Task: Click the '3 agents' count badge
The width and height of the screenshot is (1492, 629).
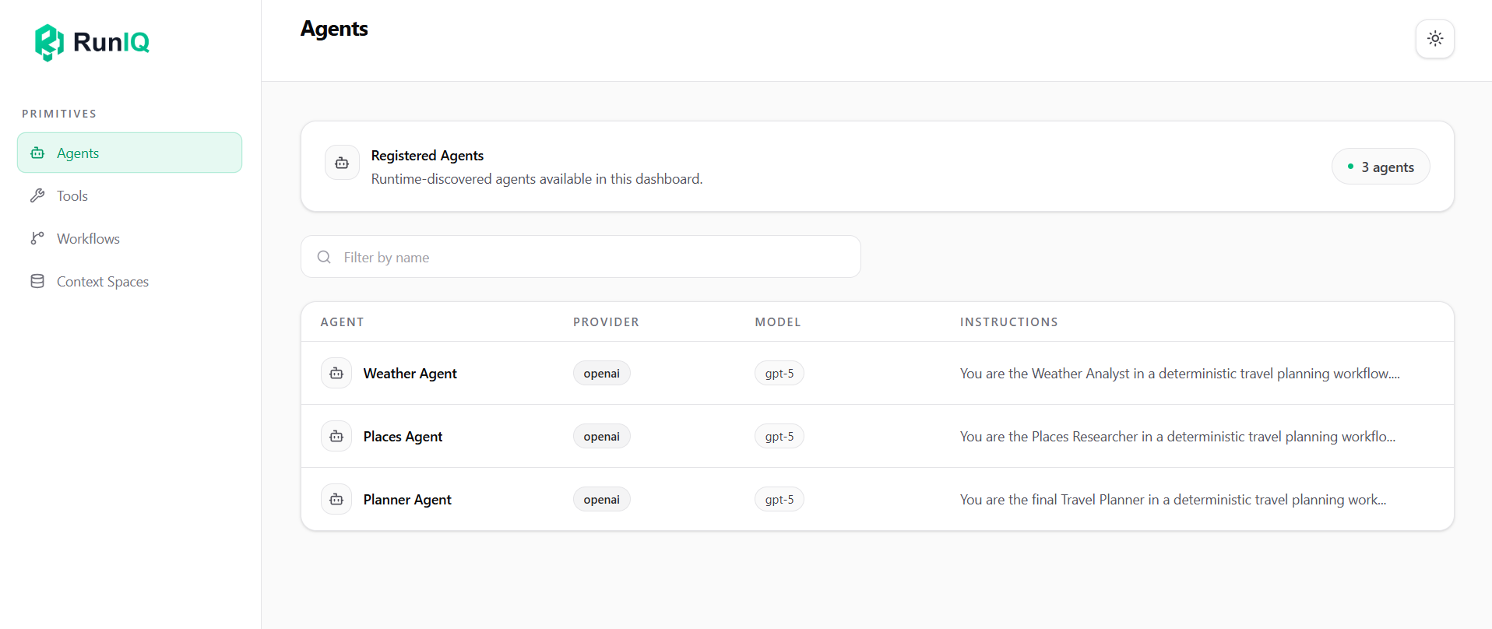Action: pos(1380,167)
